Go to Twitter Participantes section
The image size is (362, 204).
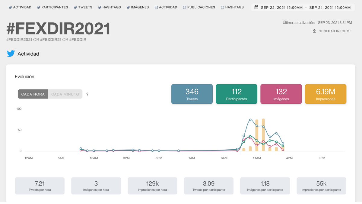tap(52, 7)
